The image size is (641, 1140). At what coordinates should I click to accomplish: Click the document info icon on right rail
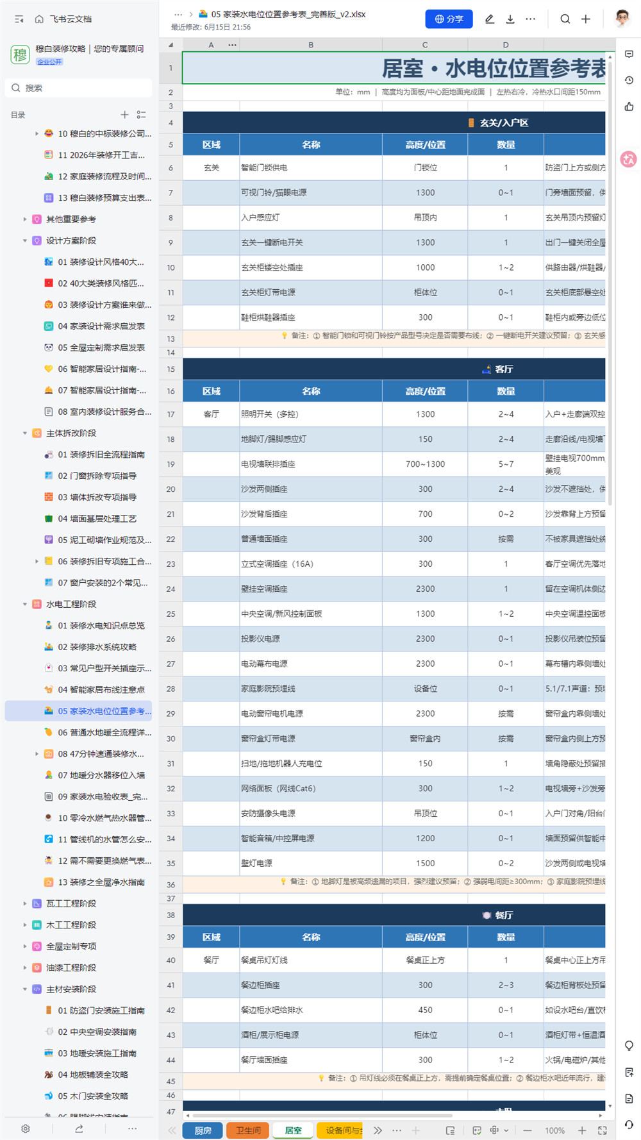629,1098
